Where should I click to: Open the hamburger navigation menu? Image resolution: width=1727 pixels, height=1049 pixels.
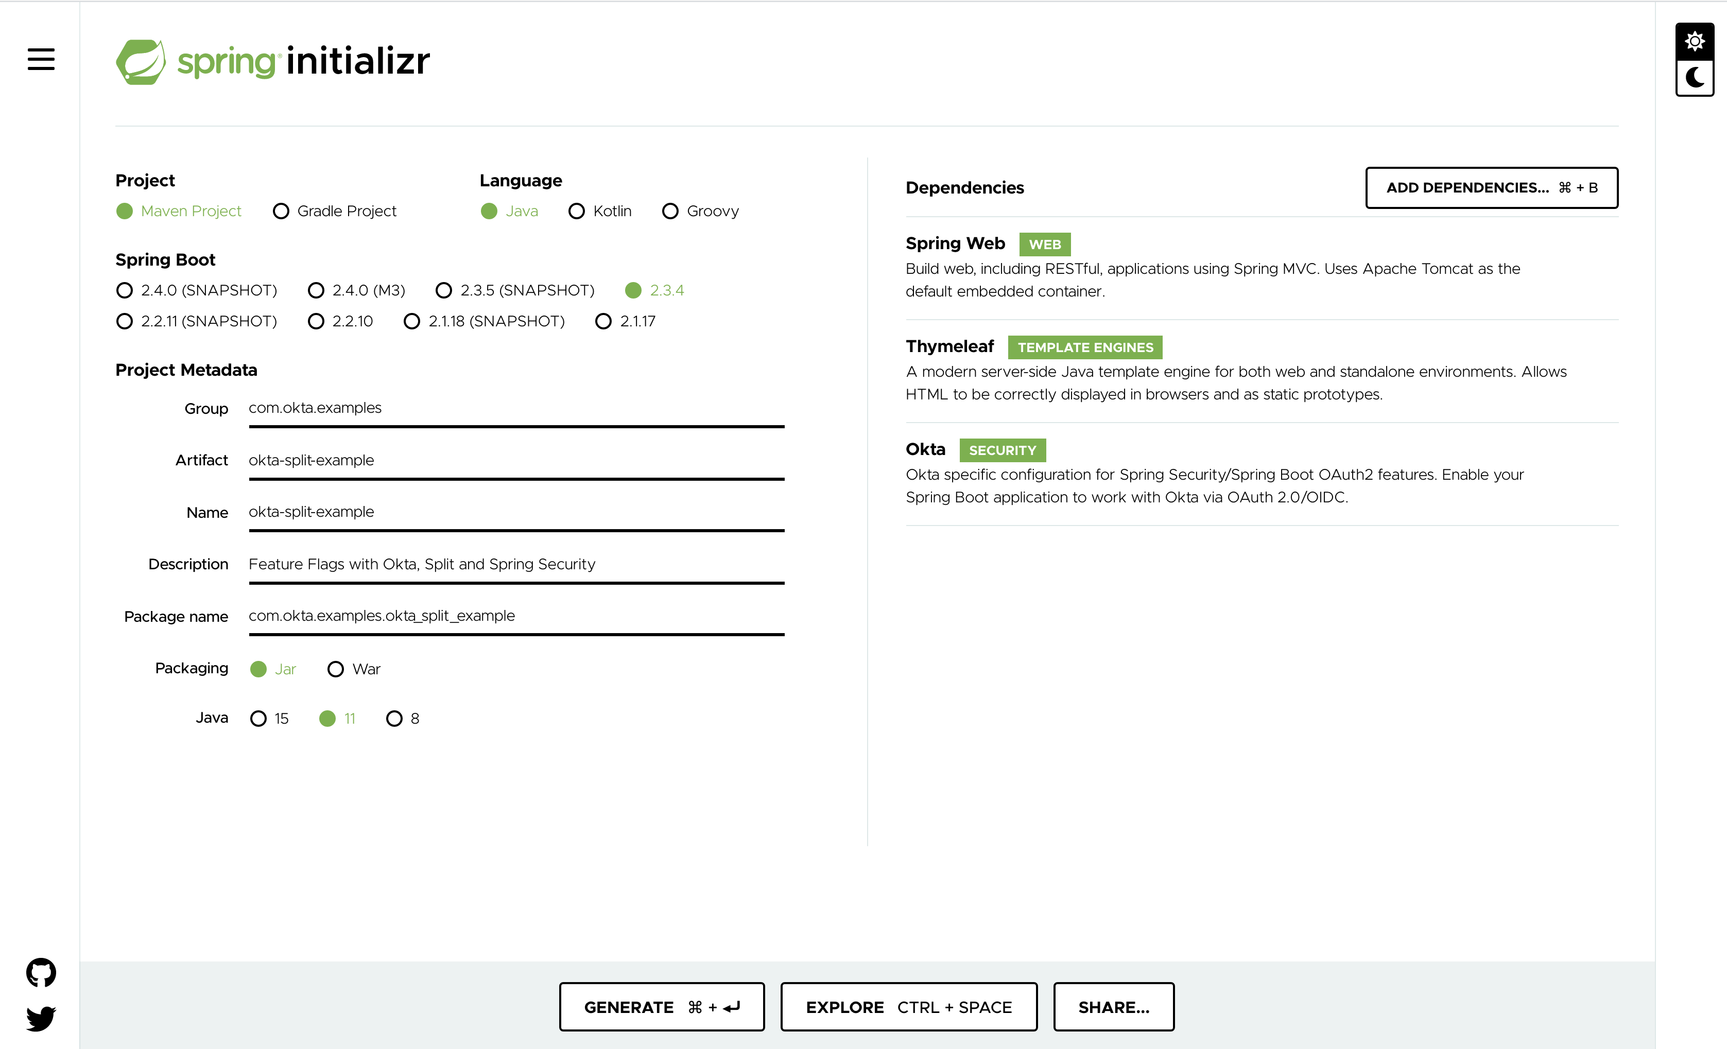pyautogui.click(x=41, y=60)
